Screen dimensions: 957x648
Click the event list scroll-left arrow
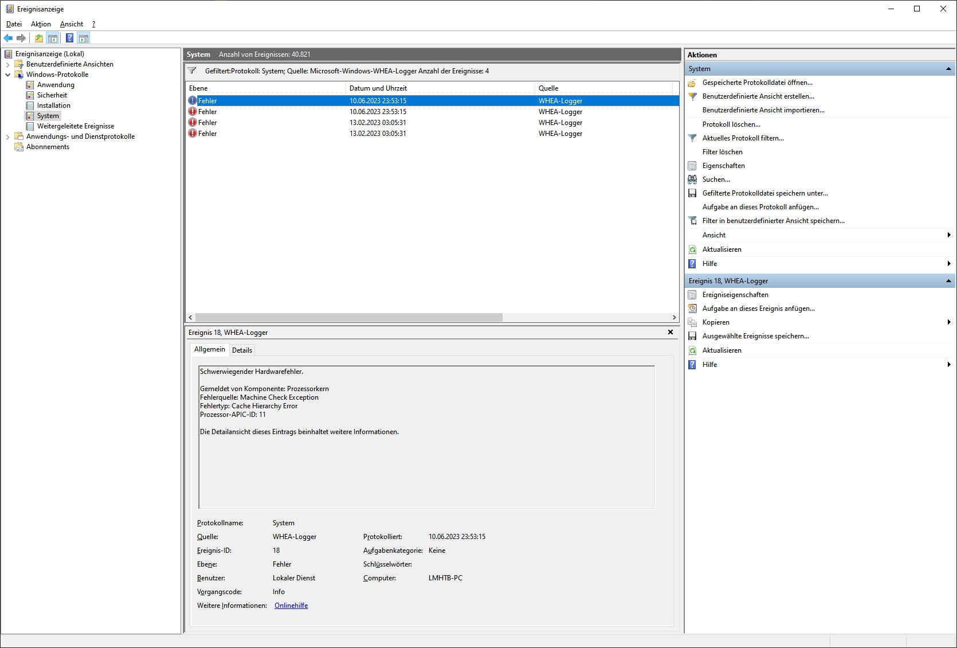pyautogui.click(x=191, y=318)
